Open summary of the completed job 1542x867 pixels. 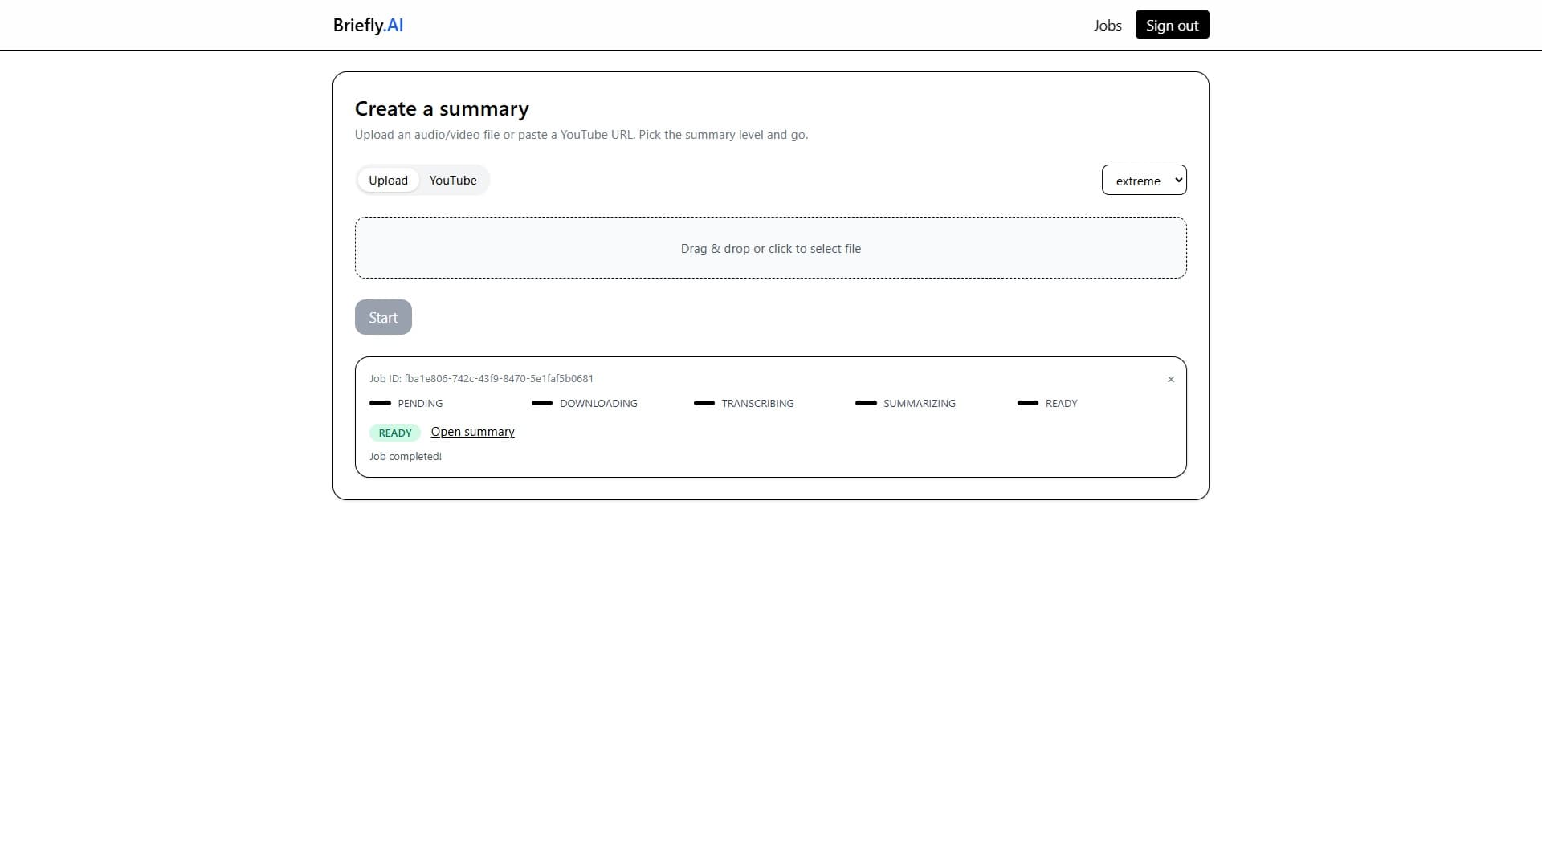[472, 431]
